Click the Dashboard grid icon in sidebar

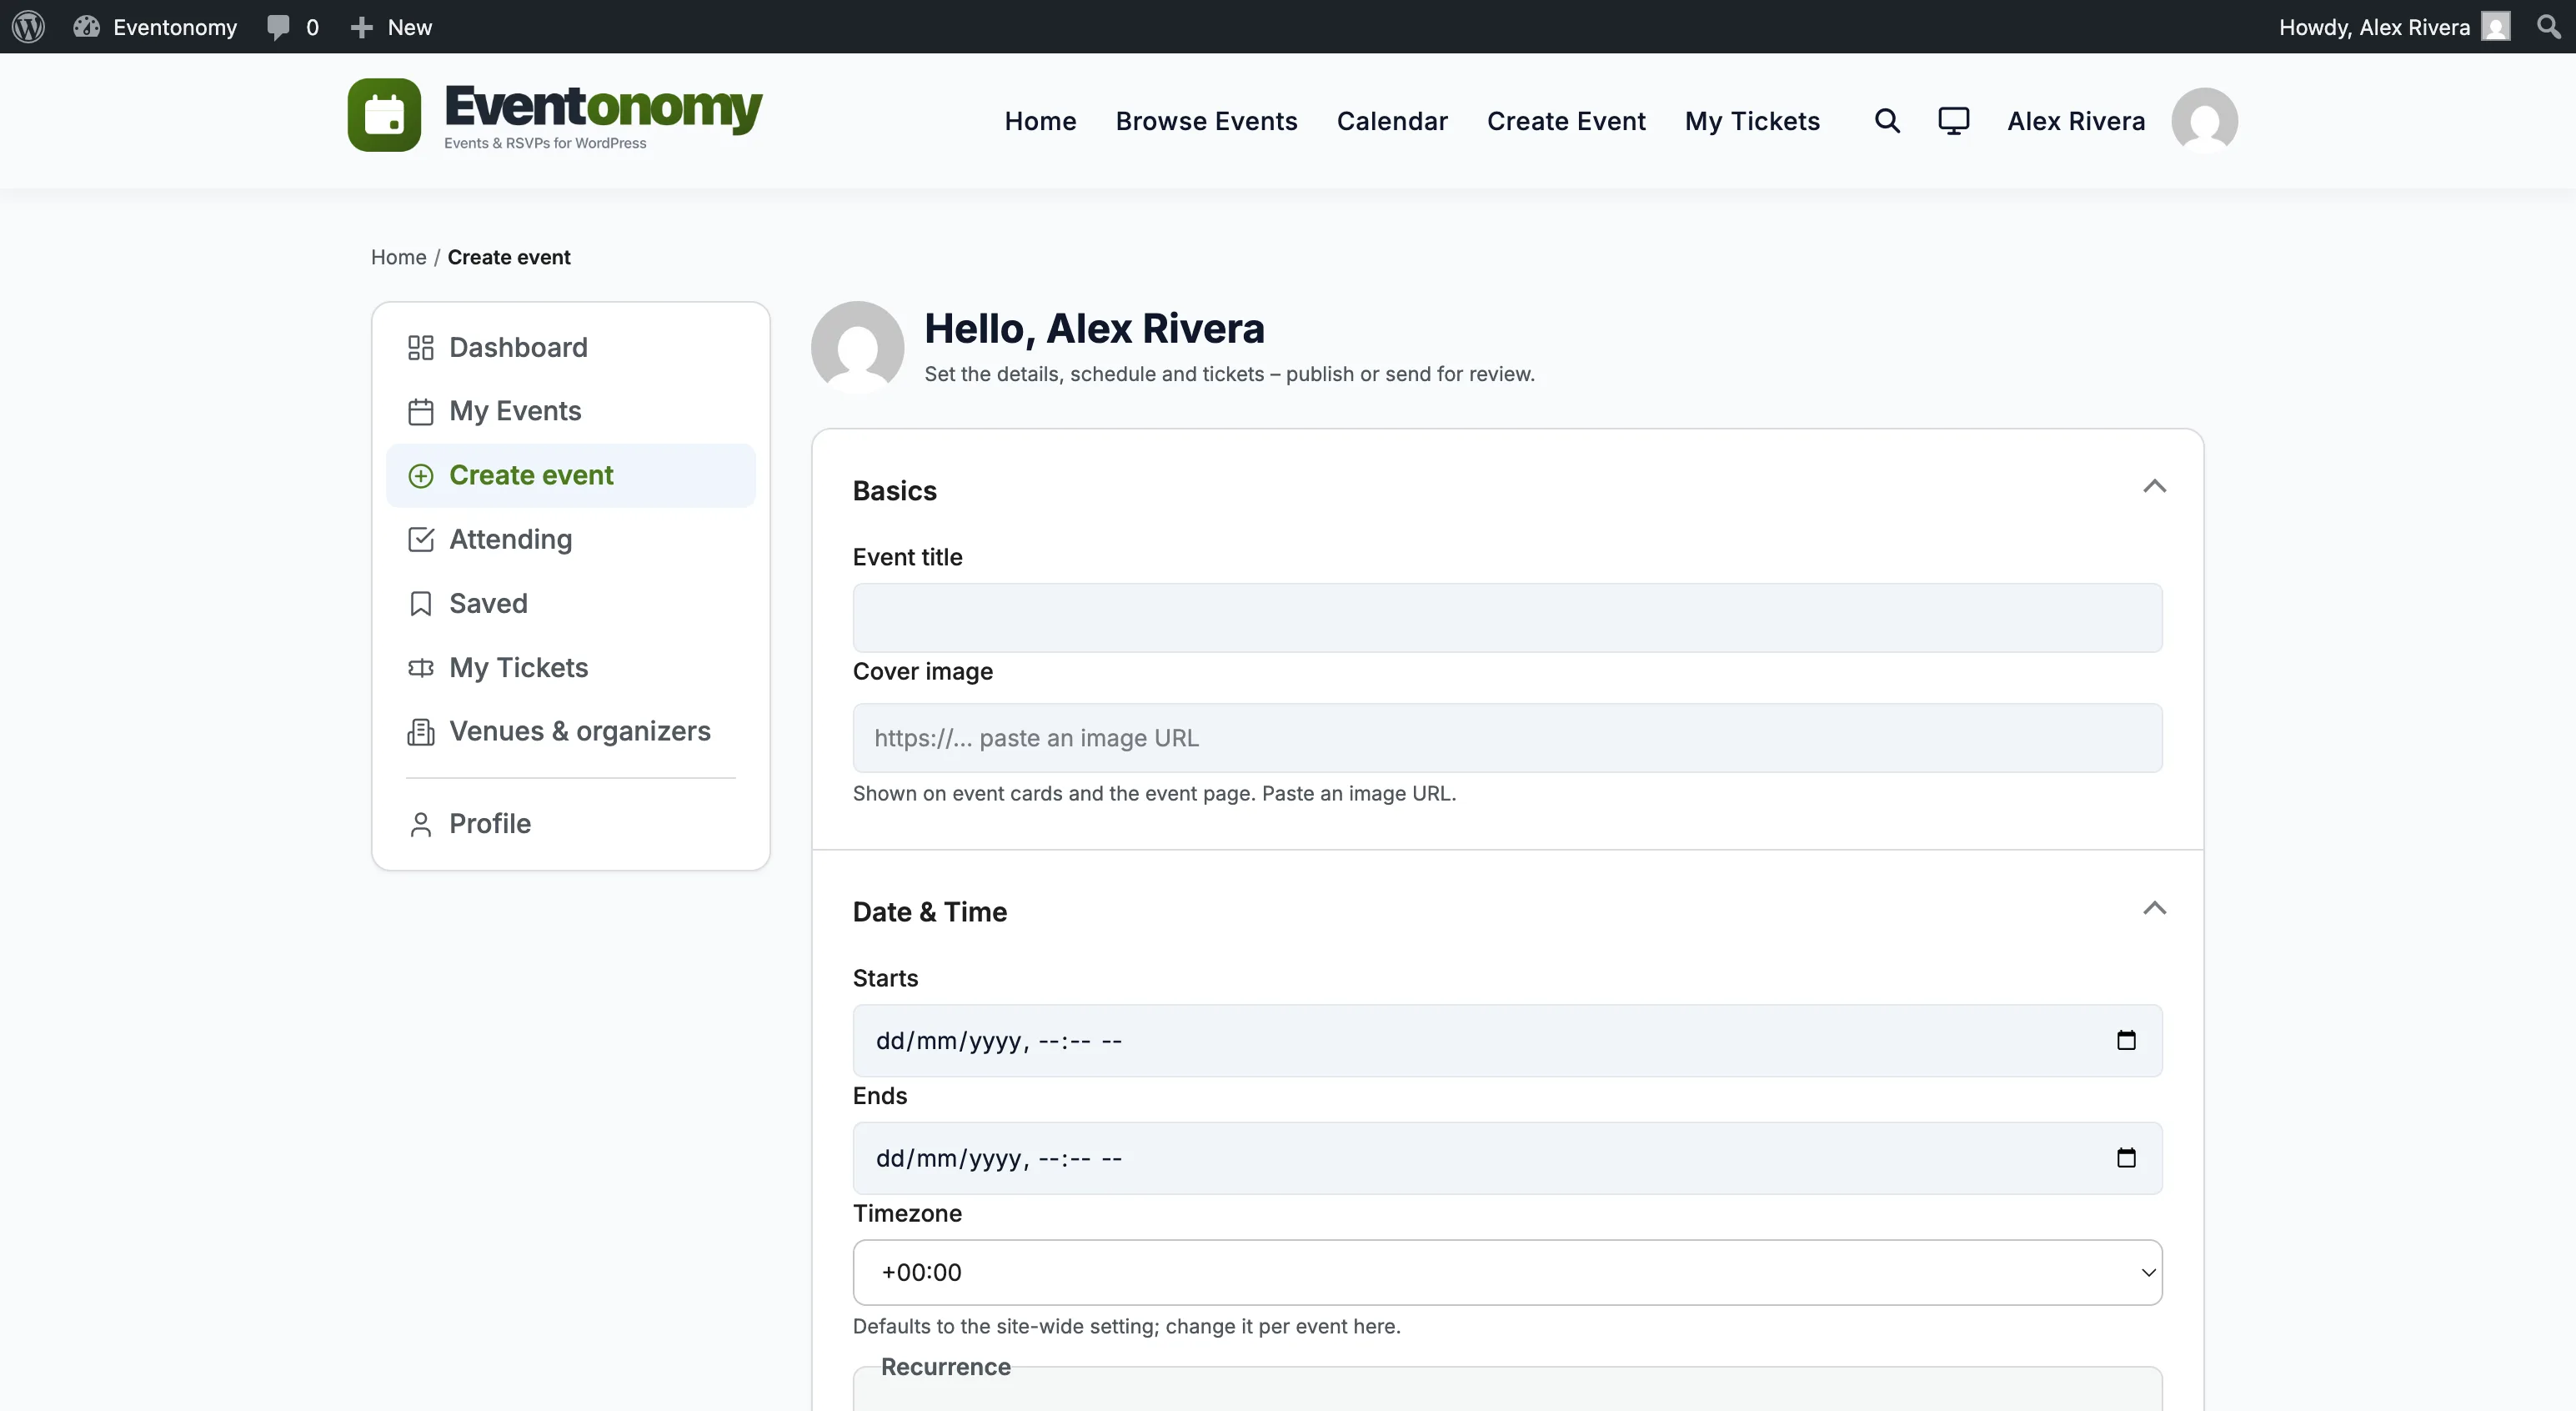[x=421, y=348]
